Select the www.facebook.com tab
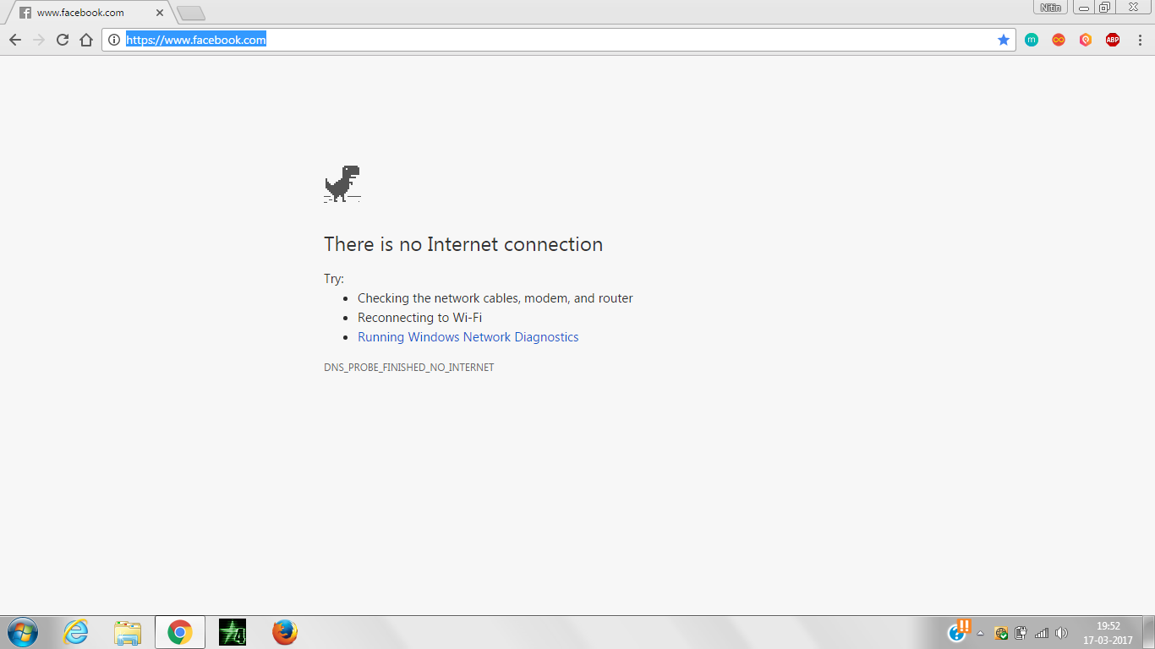The width and height of the screenshot is (1155, 649). coord(80,13)
